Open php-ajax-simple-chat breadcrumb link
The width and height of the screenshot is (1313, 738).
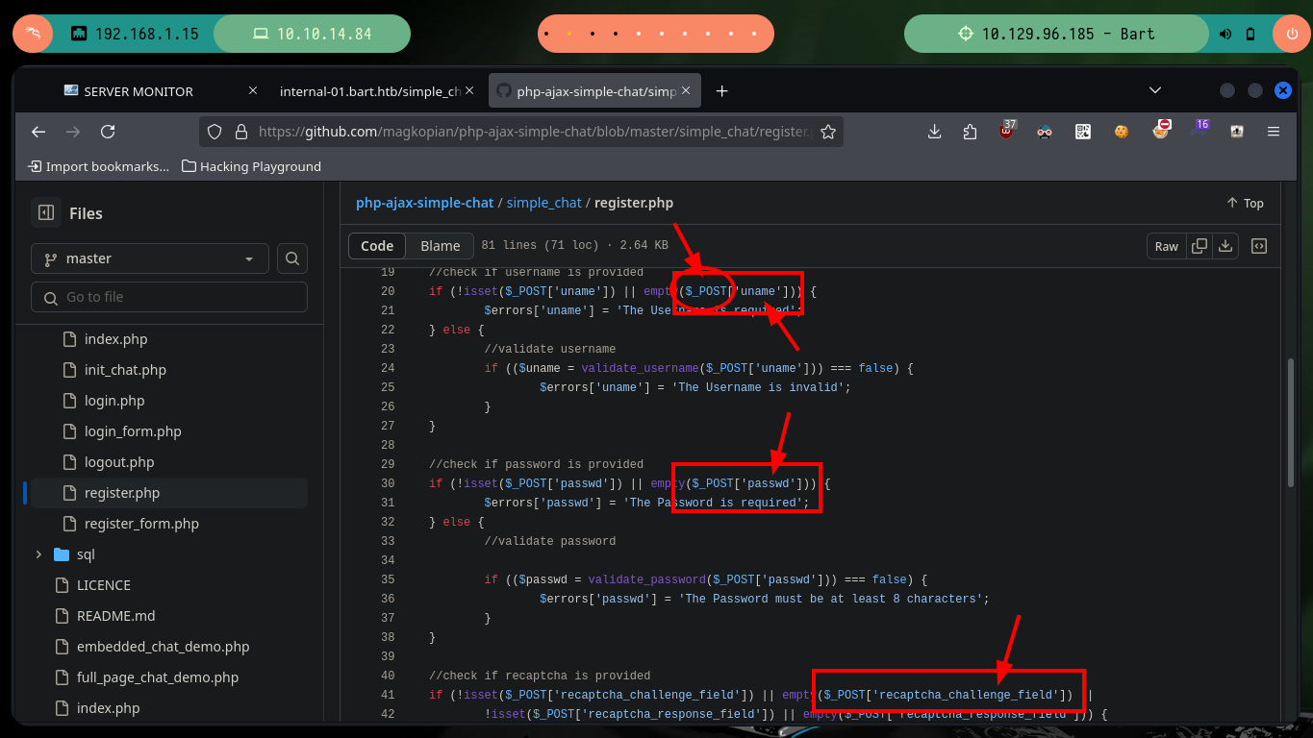coord(425,203)
